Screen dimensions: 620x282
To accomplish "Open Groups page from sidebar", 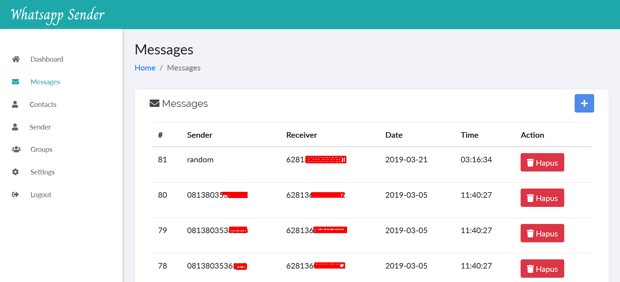I will 41,149.
